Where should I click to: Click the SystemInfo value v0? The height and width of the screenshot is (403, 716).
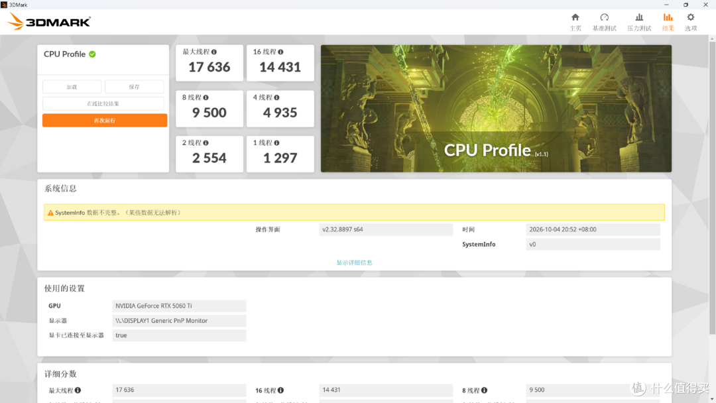pos(593,244)
